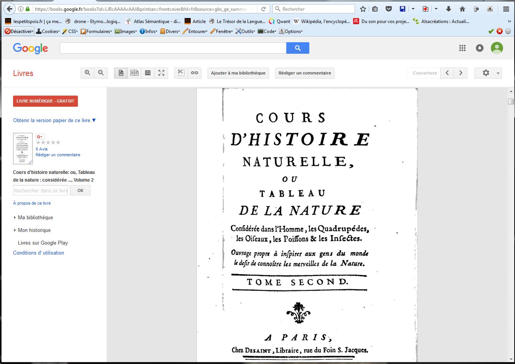The height and width of the screenshot is (364, 515).
Task: Open À propos de ce livre link
Action: coord(32,203)
